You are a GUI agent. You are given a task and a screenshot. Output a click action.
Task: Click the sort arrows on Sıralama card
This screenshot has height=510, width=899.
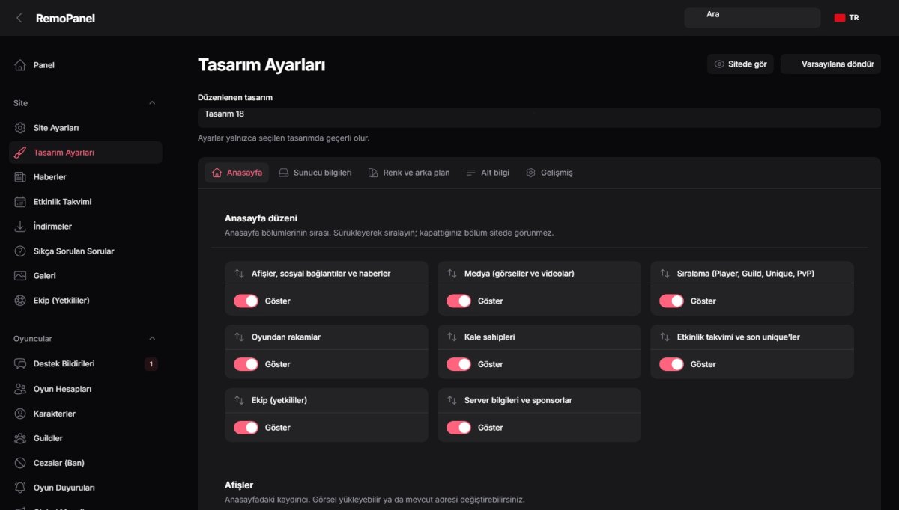tap(665, 274)
